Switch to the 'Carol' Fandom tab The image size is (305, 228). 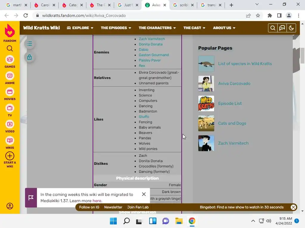45,5
